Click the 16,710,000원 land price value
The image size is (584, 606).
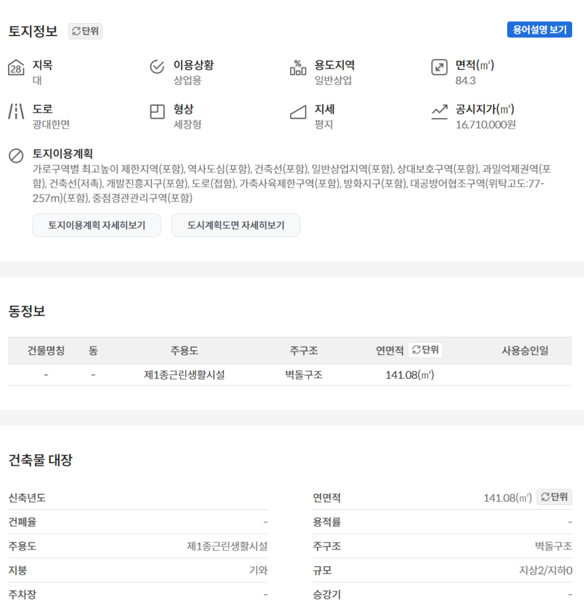tap(486, 125)
